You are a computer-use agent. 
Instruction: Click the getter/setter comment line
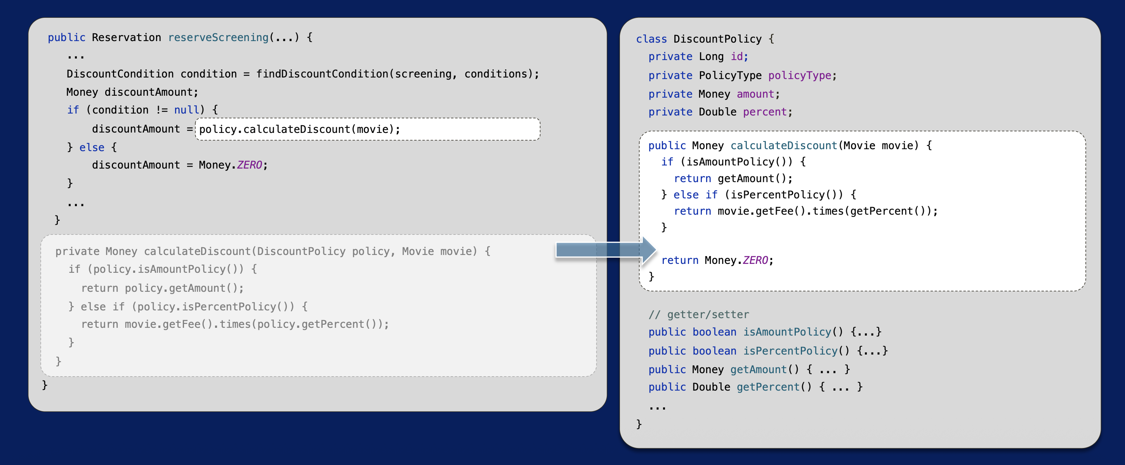point(698,315)
